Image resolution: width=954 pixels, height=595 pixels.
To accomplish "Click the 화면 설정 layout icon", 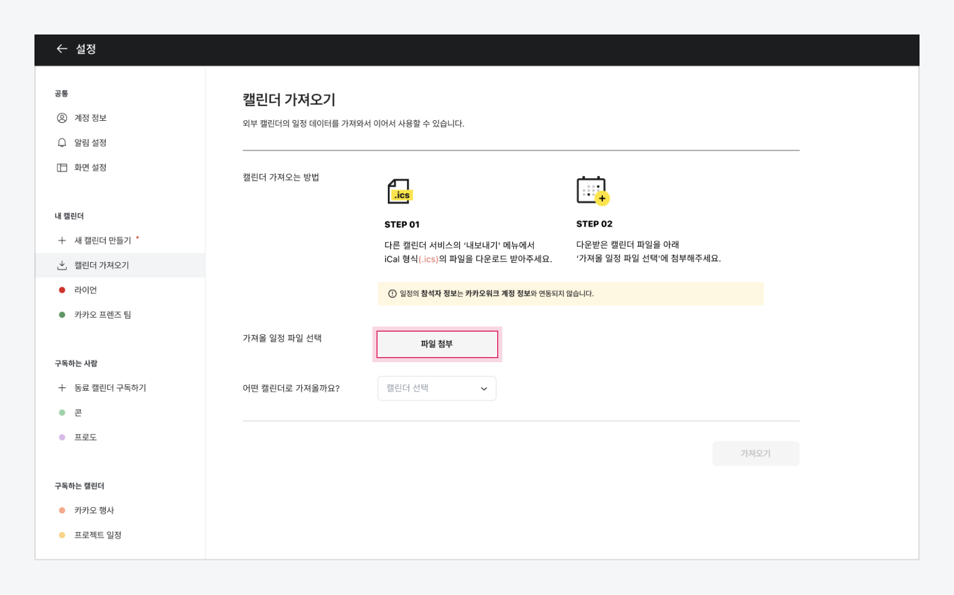I will coord(62,168).
